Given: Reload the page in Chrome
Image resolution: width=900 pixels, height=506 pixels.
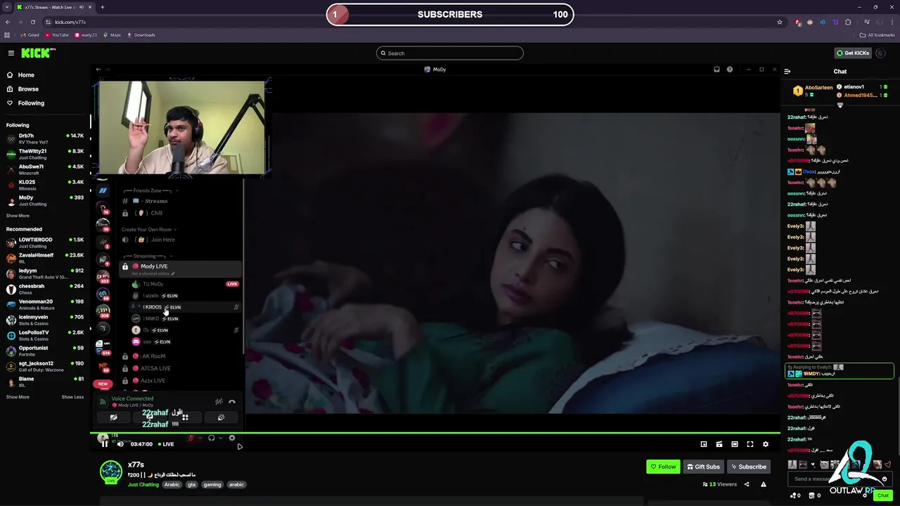Looking at the screenshot, I should pos(32,22).
